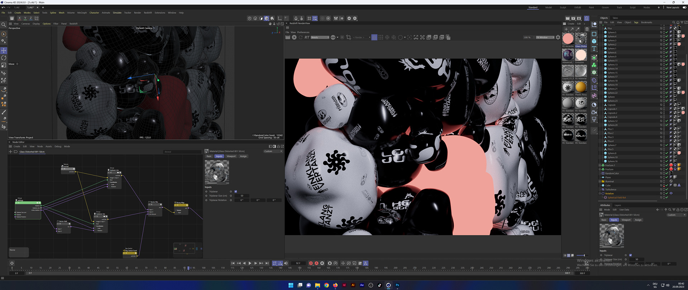Select Emission light-pink material swatch

tap(581, 55)
